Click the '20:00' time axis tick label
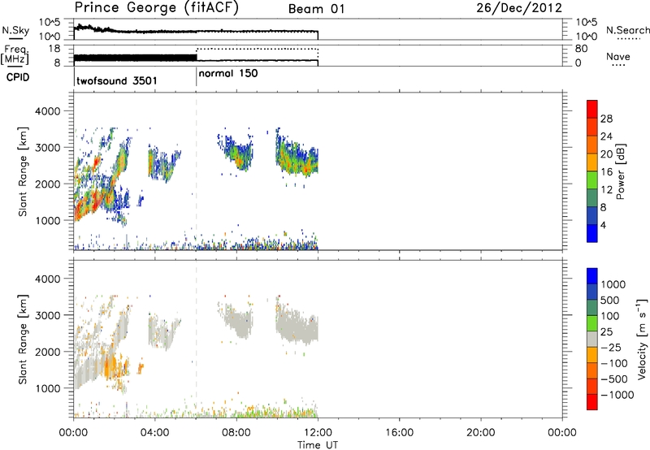The image size is (650, 450). [480, 433]
